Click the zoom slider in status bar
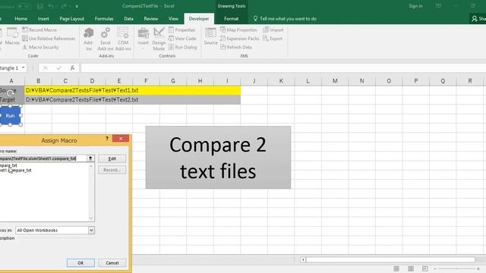The width and height of the screenshot is (486, 273). coord(457,268)
